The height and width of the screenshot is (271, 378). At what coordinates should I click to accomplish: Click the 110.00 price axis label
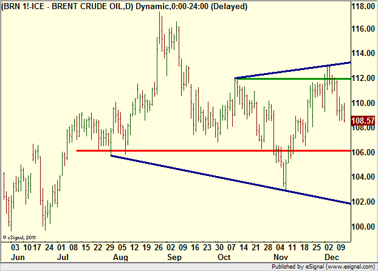tap(363, 103)
